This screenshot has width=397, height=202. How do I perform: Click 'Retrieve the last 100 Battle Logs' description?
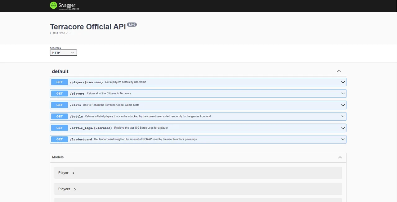click(x=141, y=128)
